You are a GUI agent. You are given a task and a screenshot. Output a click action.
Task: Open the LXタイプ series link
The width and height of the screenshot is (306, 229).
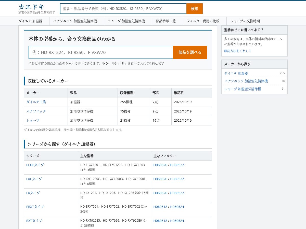click(x=33, y=193)
